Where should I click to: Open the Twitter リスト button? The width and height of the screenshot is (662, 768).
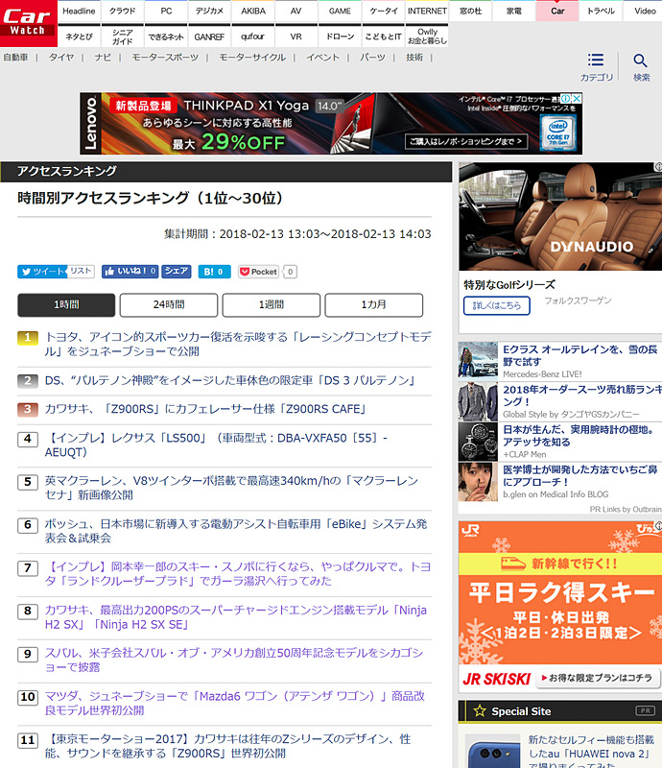81,271
